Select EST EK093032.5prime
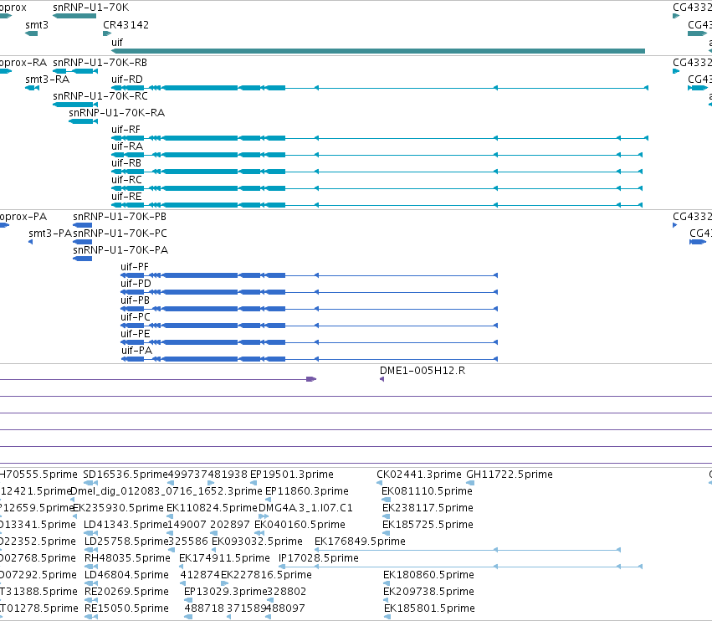Screen dimensions: 712x621 [257, 541]
